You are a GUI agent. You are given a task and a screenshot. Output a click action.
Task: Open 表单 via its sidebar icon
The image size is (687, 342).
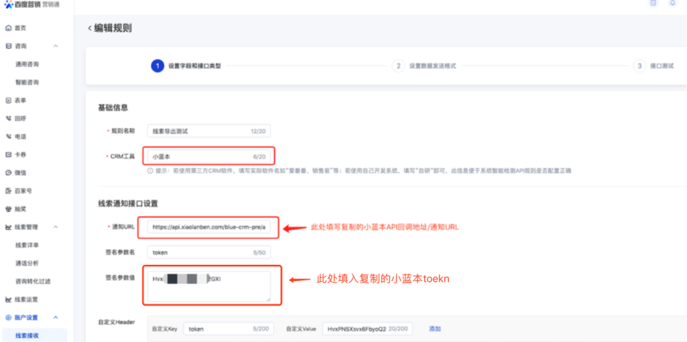tap(8, 100)
